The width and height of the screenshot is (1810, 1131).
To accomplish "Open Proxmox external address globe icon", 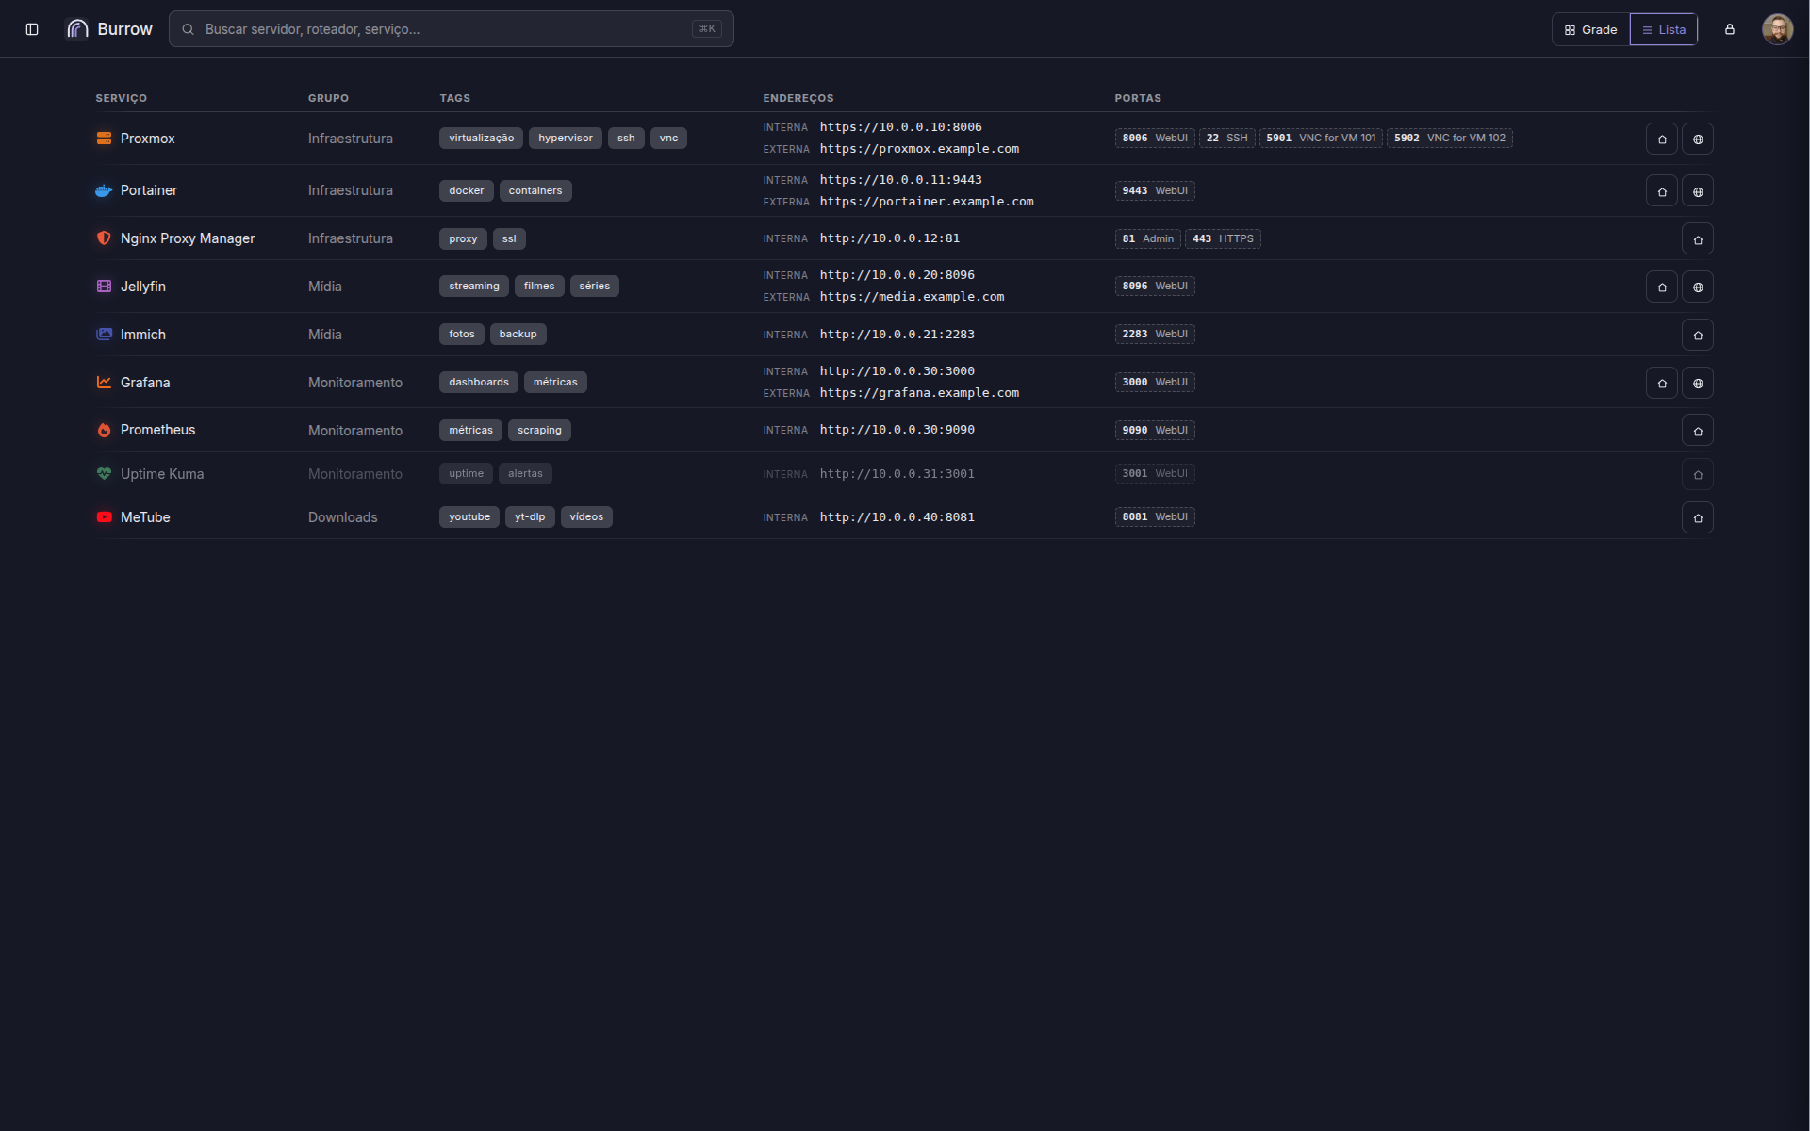I will (1698, 139).
